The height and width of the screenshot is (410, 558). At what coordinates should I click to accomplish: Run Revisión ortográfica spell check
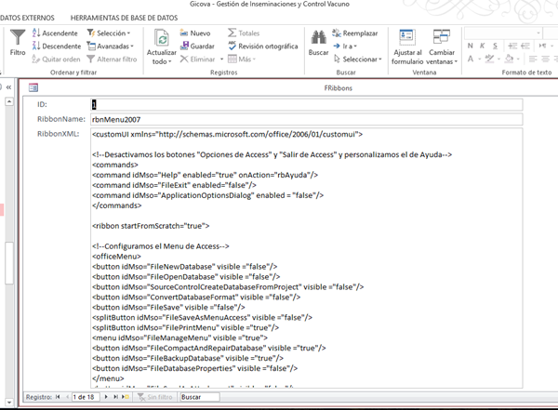pos(262,46)
